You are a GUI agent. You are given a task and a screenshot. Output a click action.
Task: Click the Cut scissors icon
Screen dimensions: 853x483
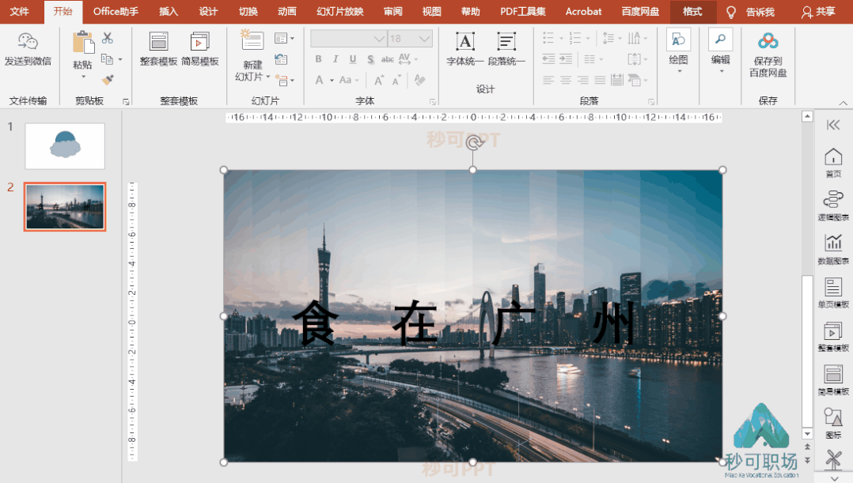108,38
